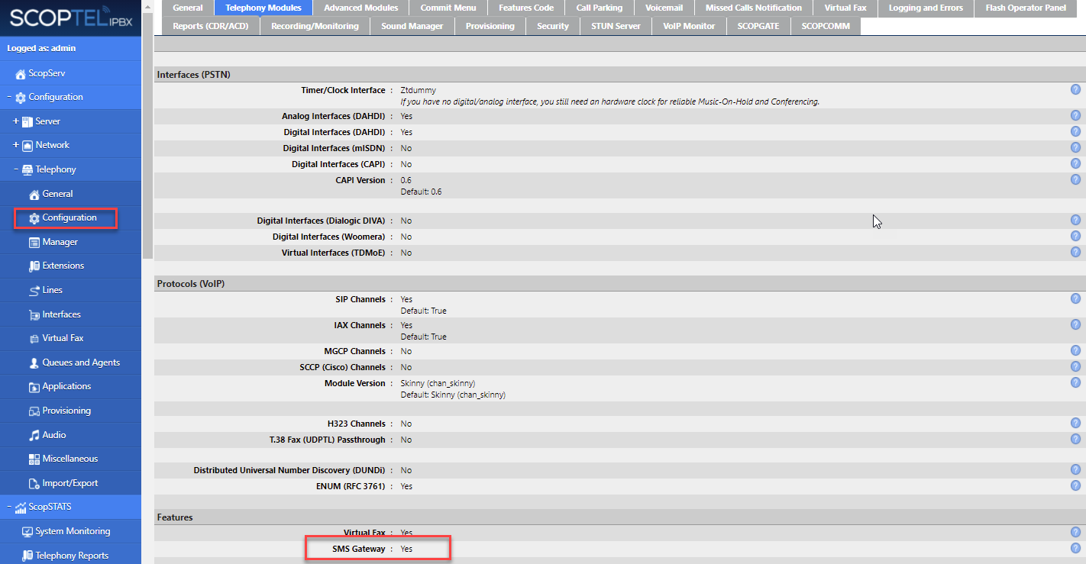Open the Voicemail tab

(x=664, y=8)
